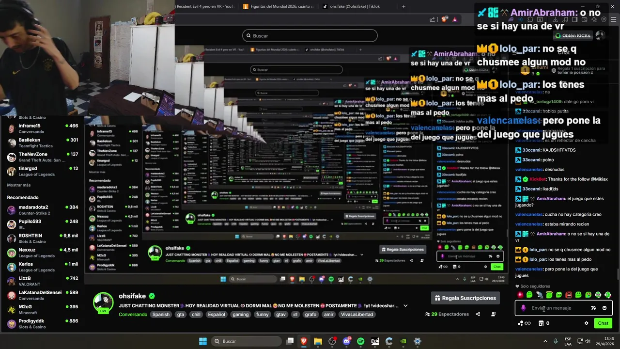The width and height of the screenshot is (620, 349).
Task: Expand the stream title chevron
Action: (405, 306)
